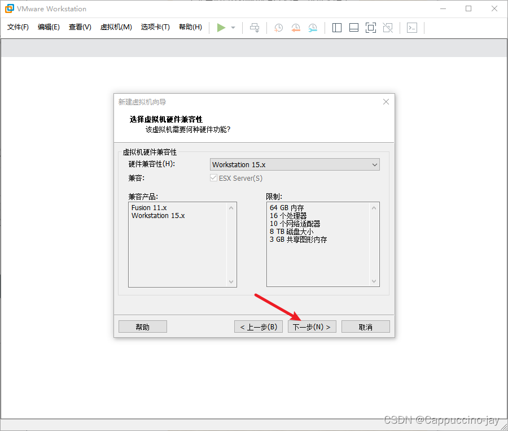This screenshot has height=431, width=508.
Task: Select 16 个处理器 in limits list
Action: click(x=288, y=216)
